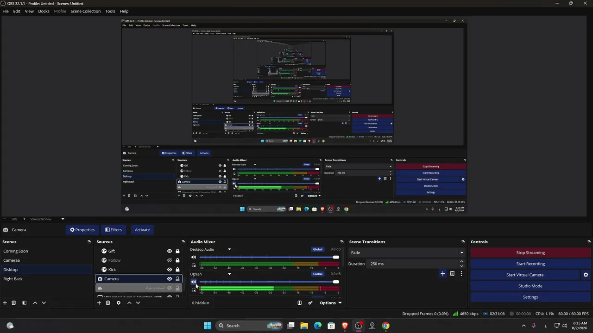Open the File menu
This screenshot has width=593, height=333.
pyautogui.click(x=6, y=11)
